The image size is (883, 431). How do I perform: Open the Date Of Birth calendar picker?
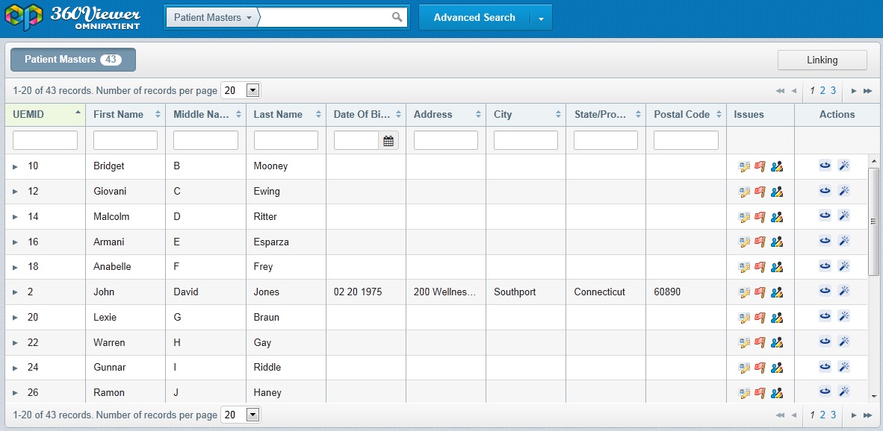[x=388, y=140]
